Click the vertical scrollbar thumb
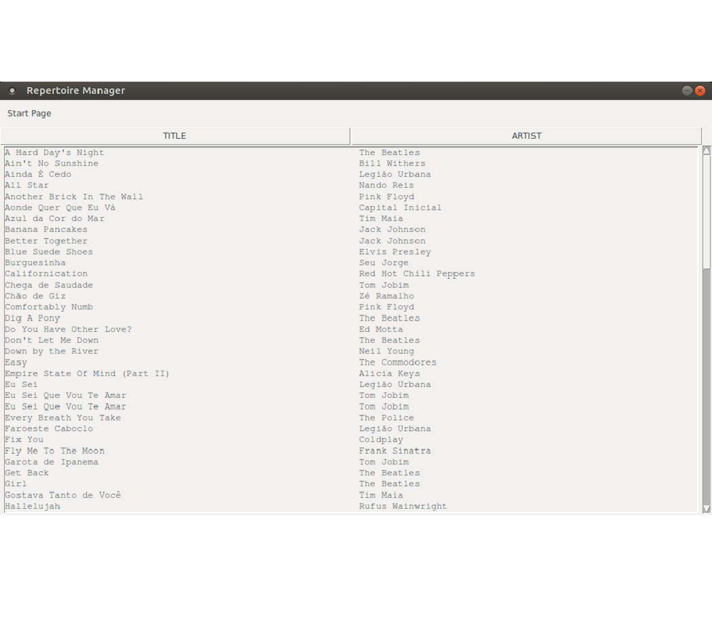 [707, 212]
